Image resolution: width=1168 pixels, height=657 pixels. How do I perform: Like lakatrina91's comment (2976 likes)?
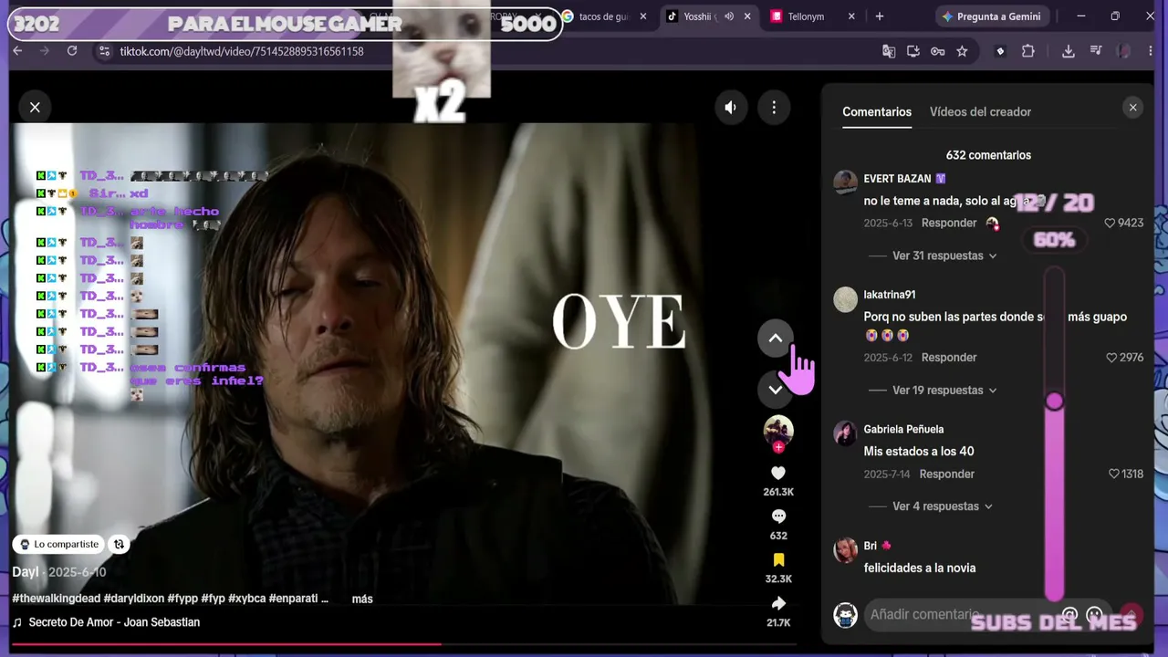[x=1111, y=358]
